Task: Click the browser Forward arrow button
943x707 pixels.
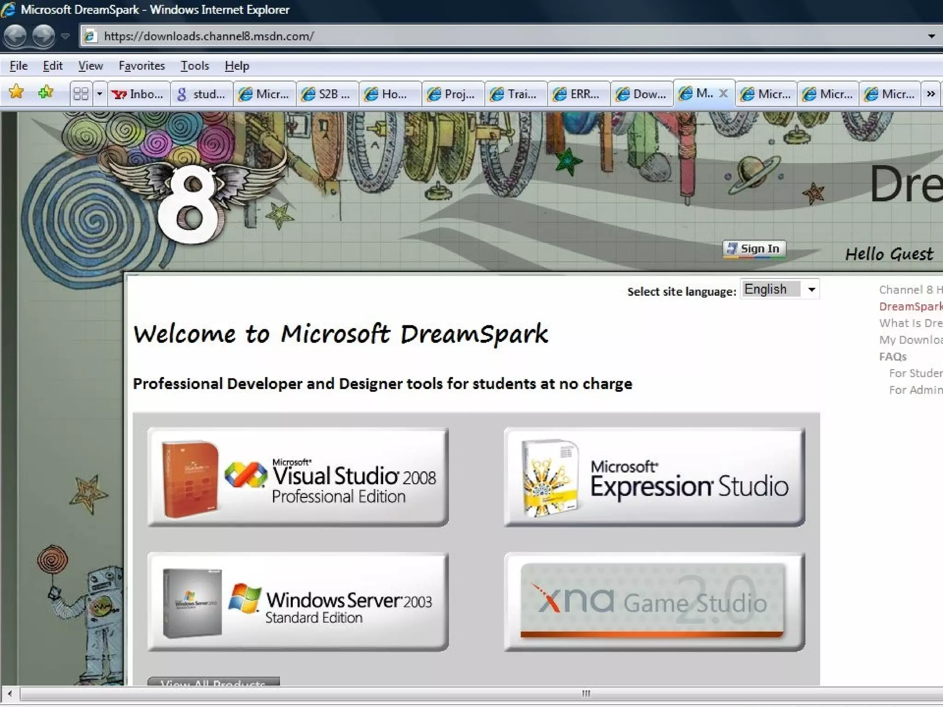Action: pos(43,36)
